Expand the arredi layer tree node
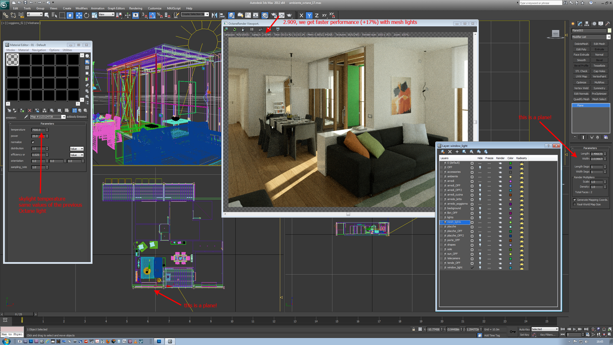 tap(442, 181)
